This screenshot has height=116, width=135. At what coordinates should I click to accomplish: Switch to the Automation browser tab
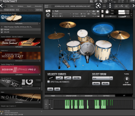click(38, 6)
